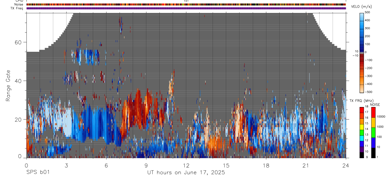Click the x-axis tick label '21'
The height and width of the screenshot is (179, 389).
(306, 165)
